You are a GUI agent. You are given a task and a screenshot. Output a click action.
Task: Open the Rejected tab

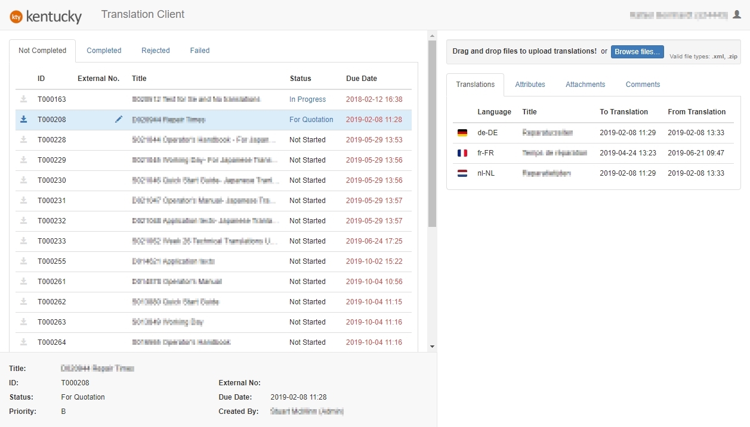tap(156, 51)
